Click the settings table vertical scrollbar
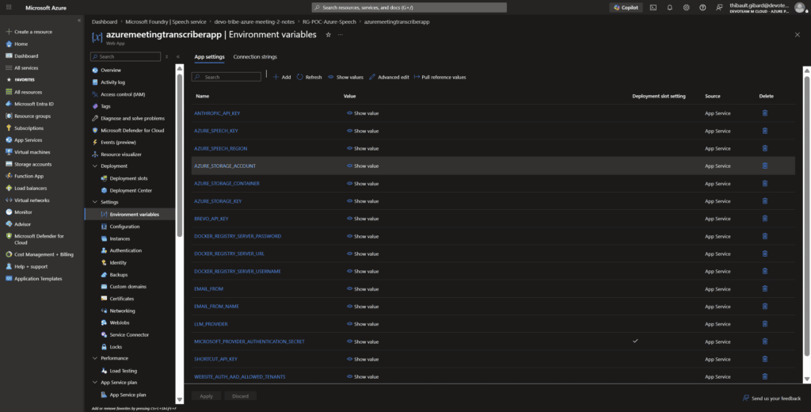This screenshot has height=412, width=811. point(807,215)
